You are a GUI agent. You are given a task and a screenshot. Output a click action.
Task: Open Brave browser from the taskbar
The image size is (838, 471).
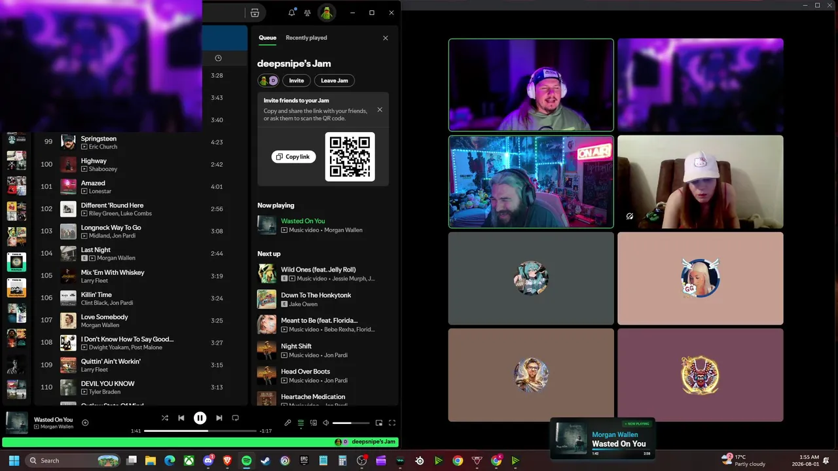tap(227, 461)
